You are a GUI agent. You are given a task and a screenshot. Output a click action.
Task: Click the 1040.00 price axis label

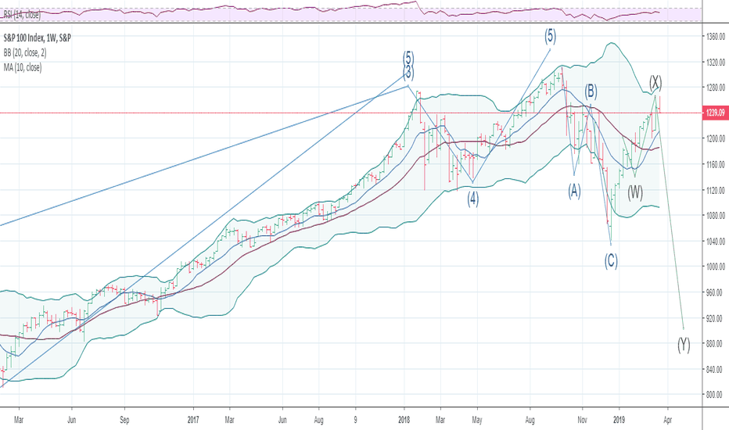pyautogui.click(x=716, y=242)
